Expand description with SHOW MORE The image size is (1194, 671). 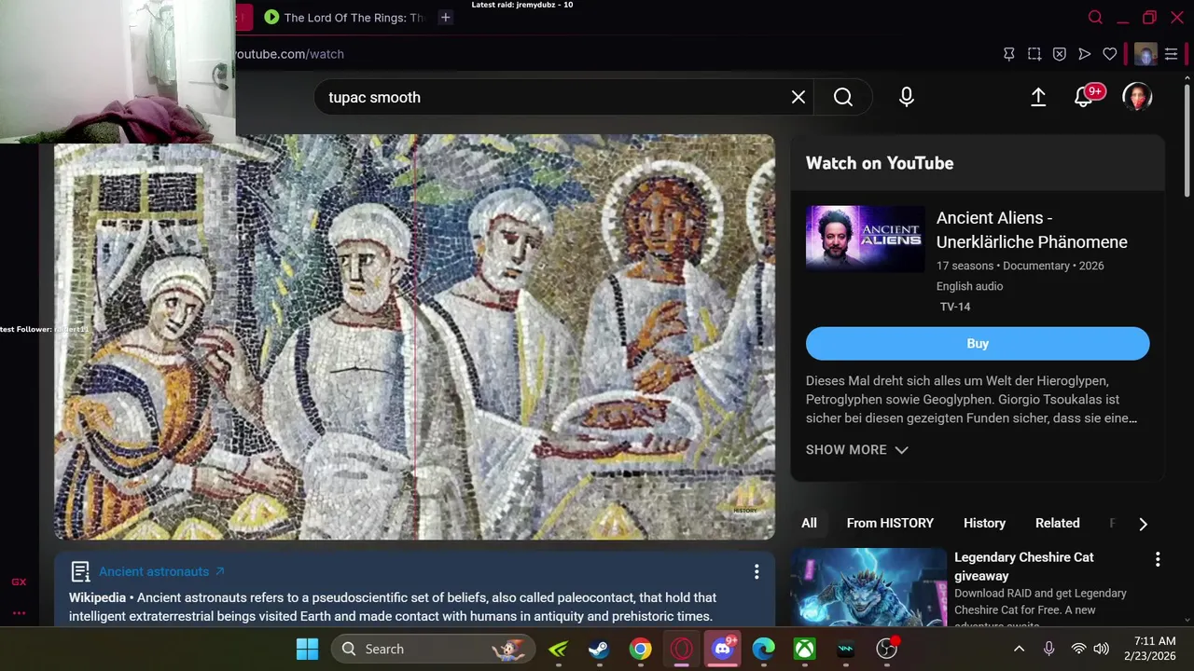856,449
